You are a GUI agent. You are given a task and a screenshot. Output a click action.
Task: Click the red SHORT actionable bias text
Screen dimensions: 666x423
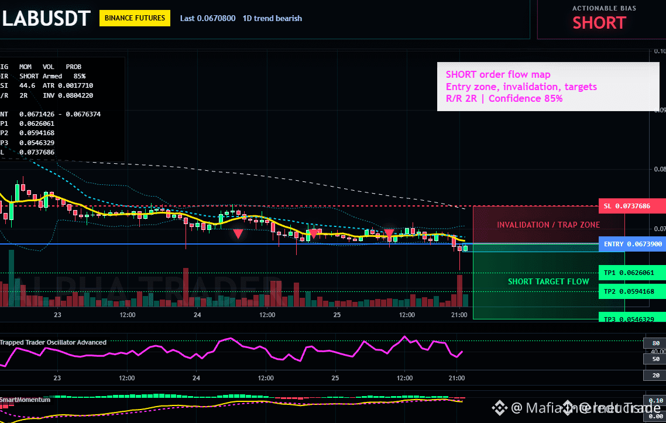click(599, 22)
